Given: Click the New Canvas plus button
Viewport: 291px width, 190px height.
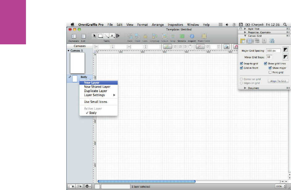Looking at the screenshot, I should click(x=72, y=186).
